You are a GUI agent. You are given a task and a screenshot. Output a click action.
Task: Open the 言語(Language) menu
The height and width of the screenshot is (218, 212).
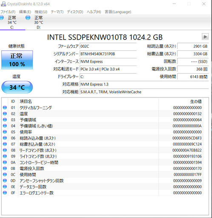pyautogui.click(x=118, y=12)
